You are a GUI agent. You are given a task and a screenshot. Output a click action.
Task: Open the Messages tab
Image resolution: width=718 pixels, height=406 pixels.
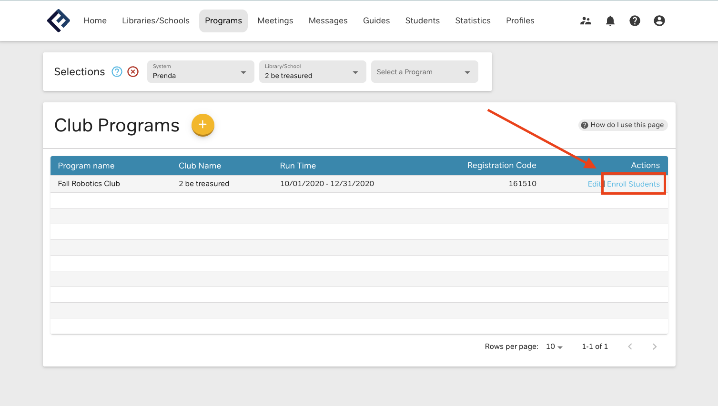pyautogui.click(x=328, y=20)
